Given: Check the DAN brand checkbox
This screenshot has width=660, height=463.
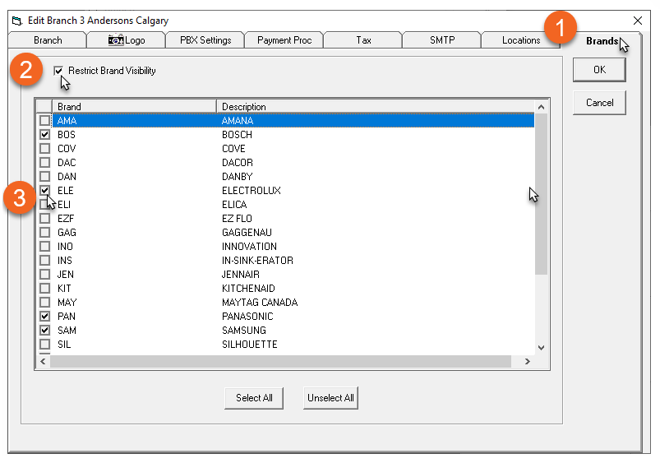Looking at the screenshot, I should pyautogui.click(x=44, y=176).
